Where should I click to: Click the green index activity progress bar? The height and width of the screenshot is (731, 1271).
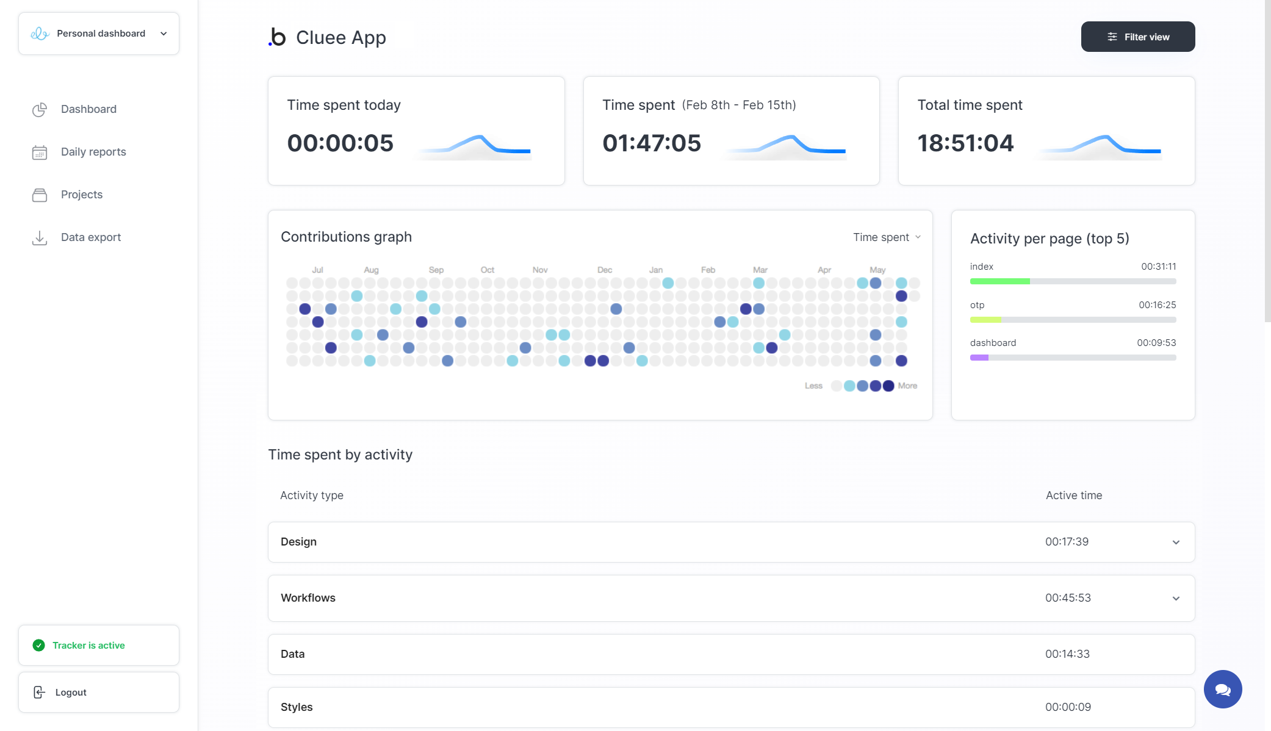(999, 281)
